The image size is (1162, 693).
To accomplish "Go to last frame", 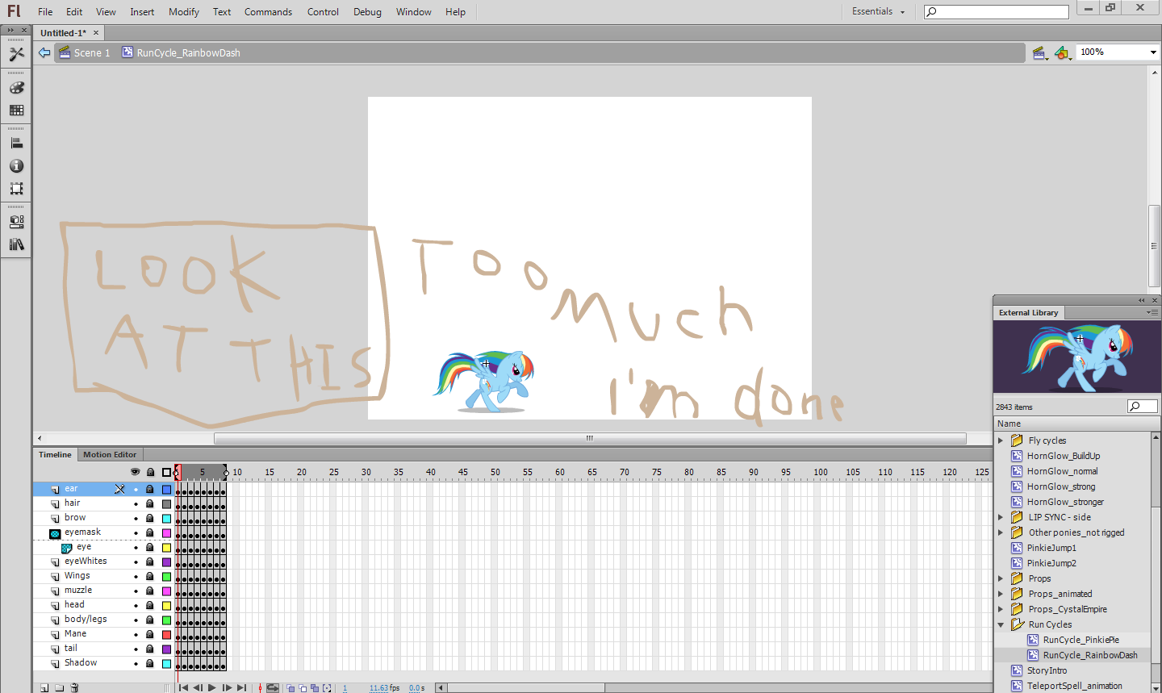I will coord(241,688).
